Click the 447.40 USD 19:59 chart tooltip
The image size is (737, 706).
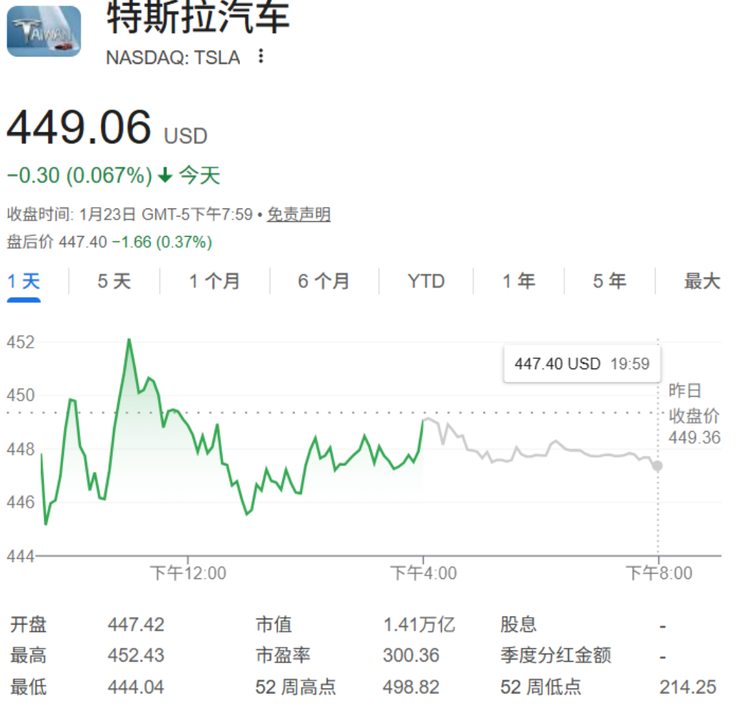582,364
